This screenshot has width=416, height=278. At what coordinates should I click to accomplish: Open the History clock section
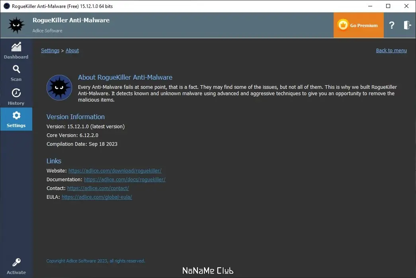click(x=16, y=97)
